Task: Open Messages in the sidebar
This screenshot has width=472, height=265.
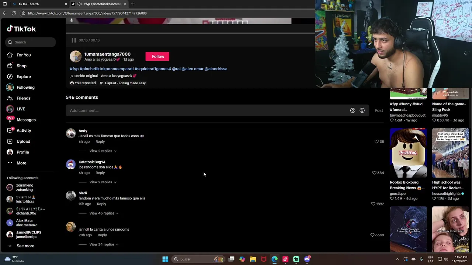Action: tap(26, 120)
